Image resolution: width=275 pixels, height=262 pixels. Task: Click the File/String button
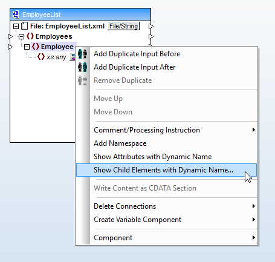point(123,26)
